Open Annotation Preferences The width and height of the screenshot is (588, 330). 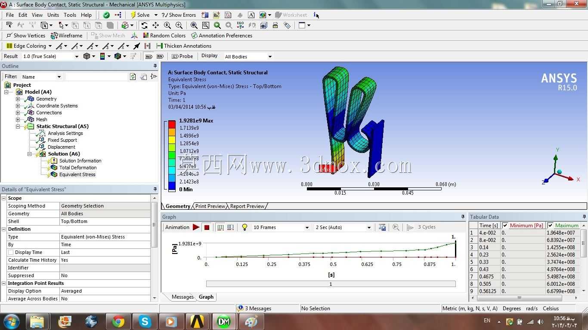pyautogui.click(x=222, y=36)
